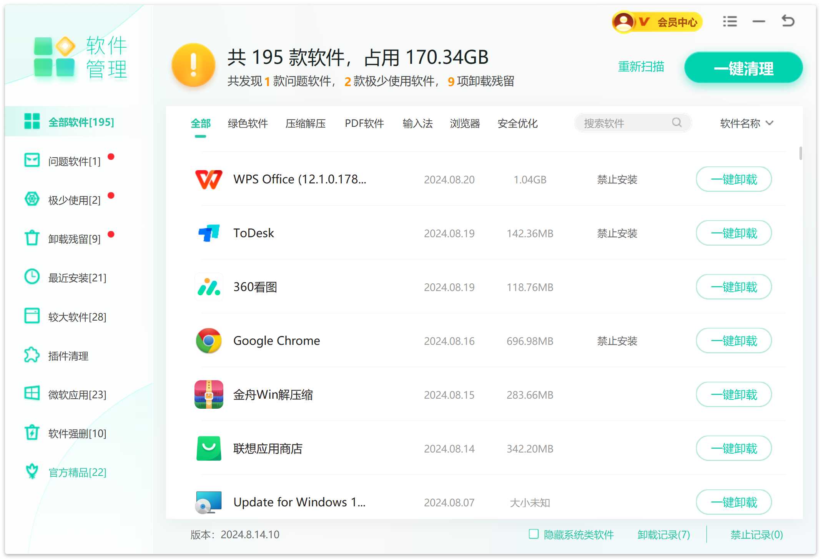Image resolution: width=821 pixels, height=559 pixels.
Task: Uninstall Update for Windows with 一键卸载
Action: coord(734,502)
